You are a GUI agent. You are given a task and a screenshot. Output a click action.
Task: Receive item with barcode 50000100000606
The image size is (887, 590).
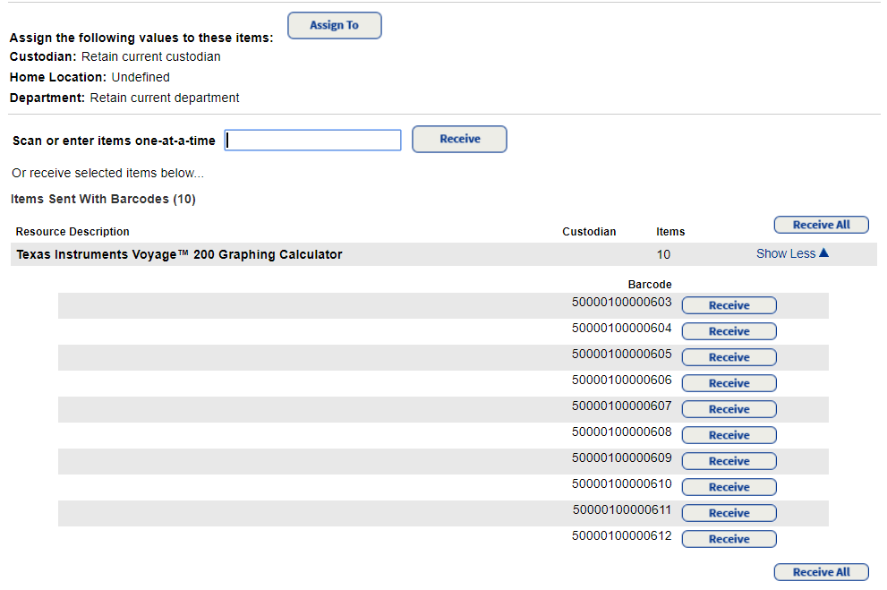pyautogui.click(x=729, y=382)
